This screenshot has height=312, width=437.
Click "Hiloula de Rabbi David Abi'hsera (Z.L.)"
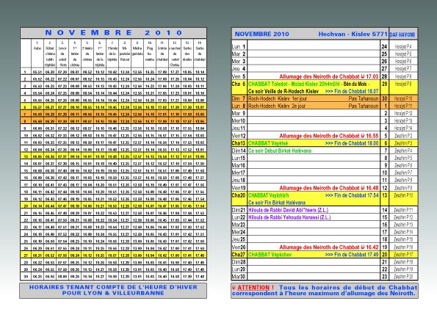tap(288, 210)
